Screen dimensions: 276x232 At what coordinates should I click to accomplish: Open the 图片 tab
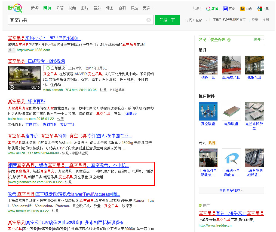tap(85, 8)
